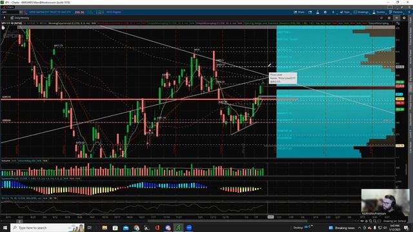Click the detach chart window icon
The width and height of the screenshot is (413, 232).
[x=310, y=12]
